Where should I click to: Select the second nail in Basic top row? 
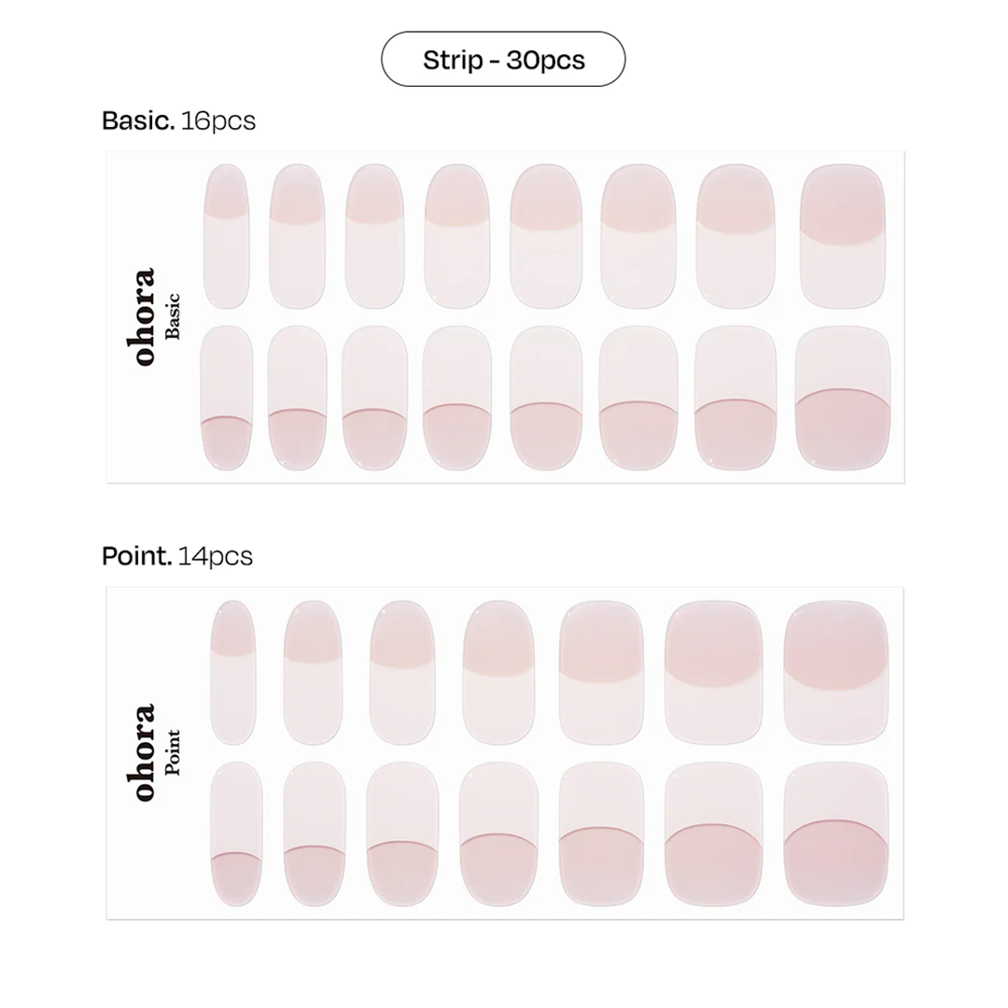(x=297, y=236)
